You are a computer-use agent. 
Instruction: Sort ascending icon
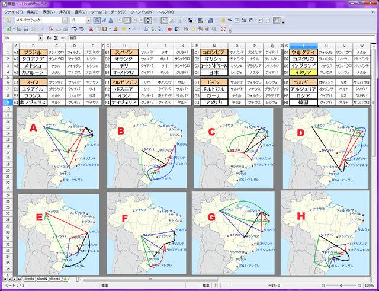tap(153, 29)
